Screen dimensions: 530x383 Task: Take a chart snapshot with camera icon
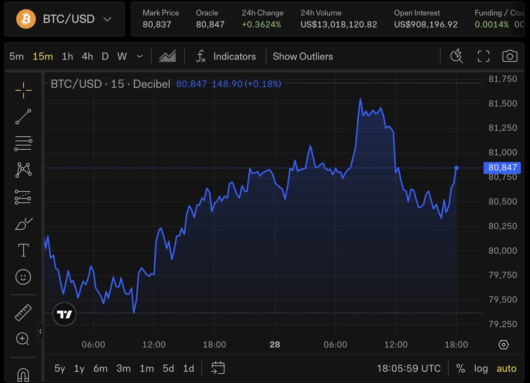[x=510, y=56]
